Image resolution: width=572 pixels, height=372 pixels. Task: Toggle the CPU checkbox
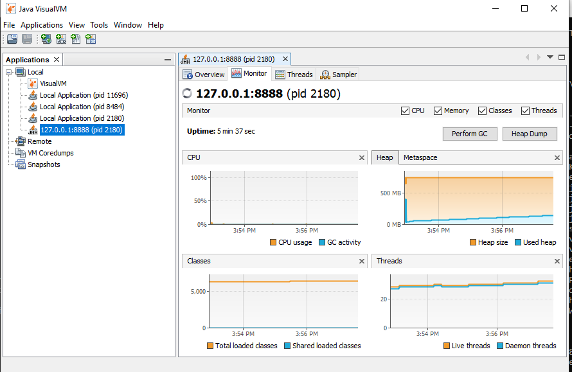pos(405,111)
